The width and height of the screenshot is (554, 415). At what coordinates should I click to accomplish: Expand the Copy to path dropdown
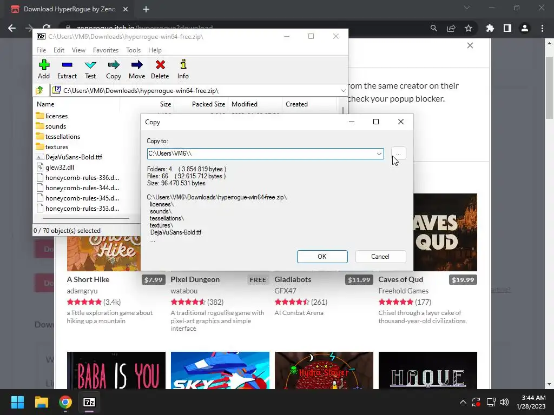coord(379,153)
